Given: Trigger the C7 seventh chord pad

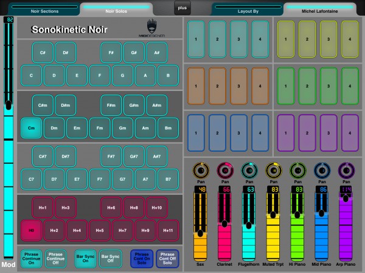Looking at the screenshot, I should tap(31, 179).
